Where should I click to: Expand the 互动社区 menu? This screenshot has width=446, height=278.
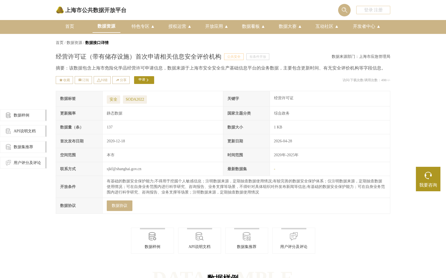327,26
